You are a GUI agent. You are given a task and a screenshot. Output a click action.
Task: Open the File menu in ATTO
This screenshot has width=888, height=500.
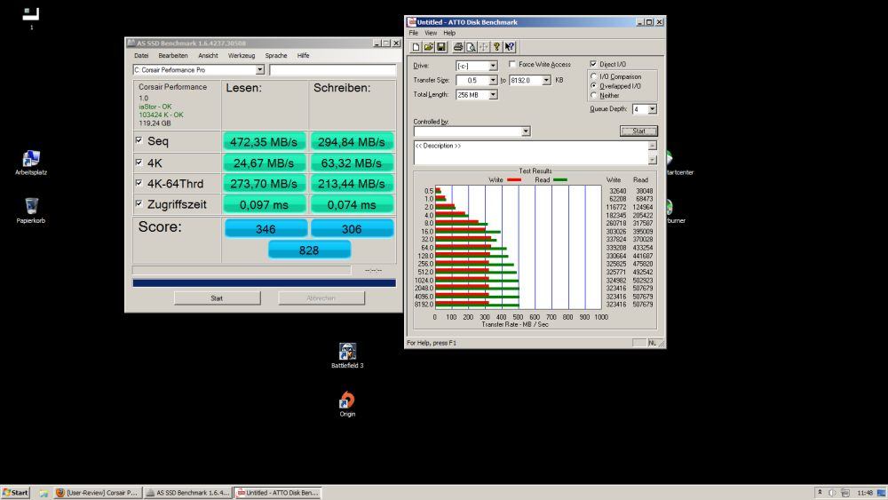coord(414,33)
